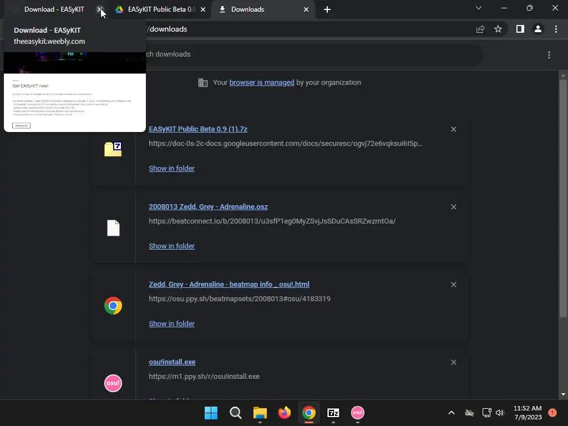Image resolution: width=568 pixels, height=426 pixels.
Task: Open the Chrome three-dot main menu
Action: coord(556,29)
